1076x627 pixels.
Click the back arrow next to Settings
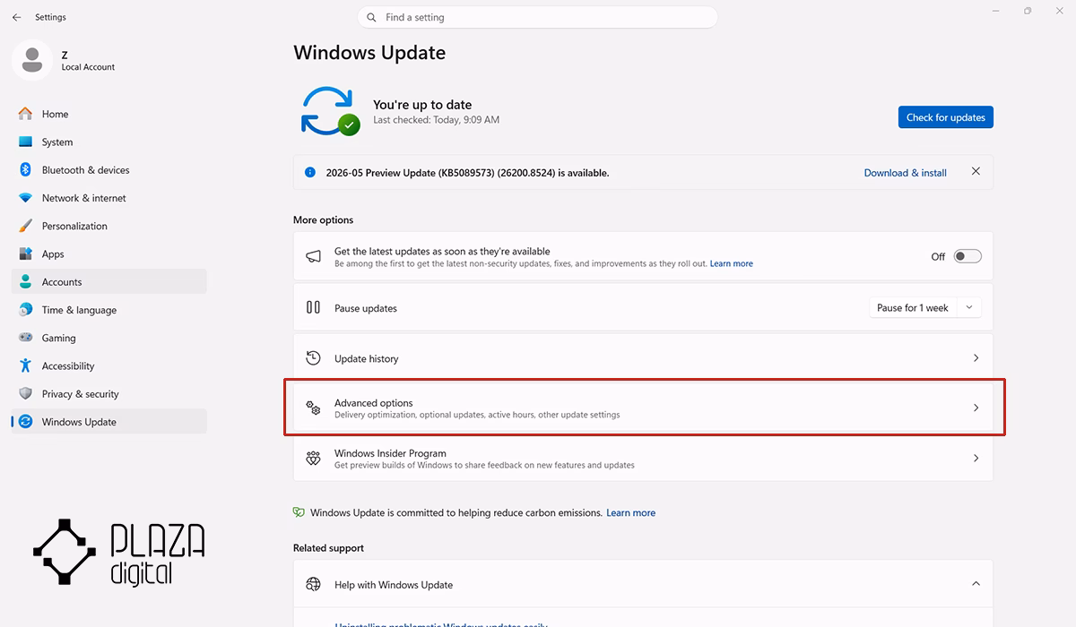tap(16, 17)
